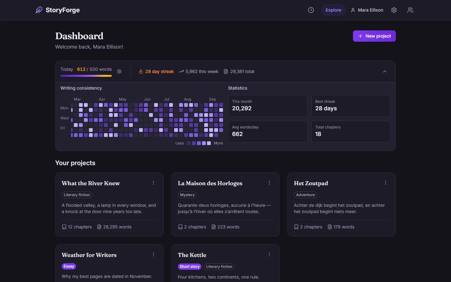Create a New project
Image resolution: width=451 pixels, height=282 pixels.
point(374,36)
